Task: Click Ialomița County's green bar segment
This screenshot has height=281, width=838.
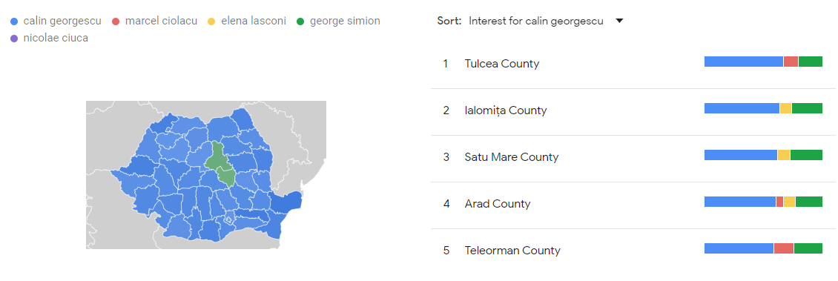Action: click(807, 108)
